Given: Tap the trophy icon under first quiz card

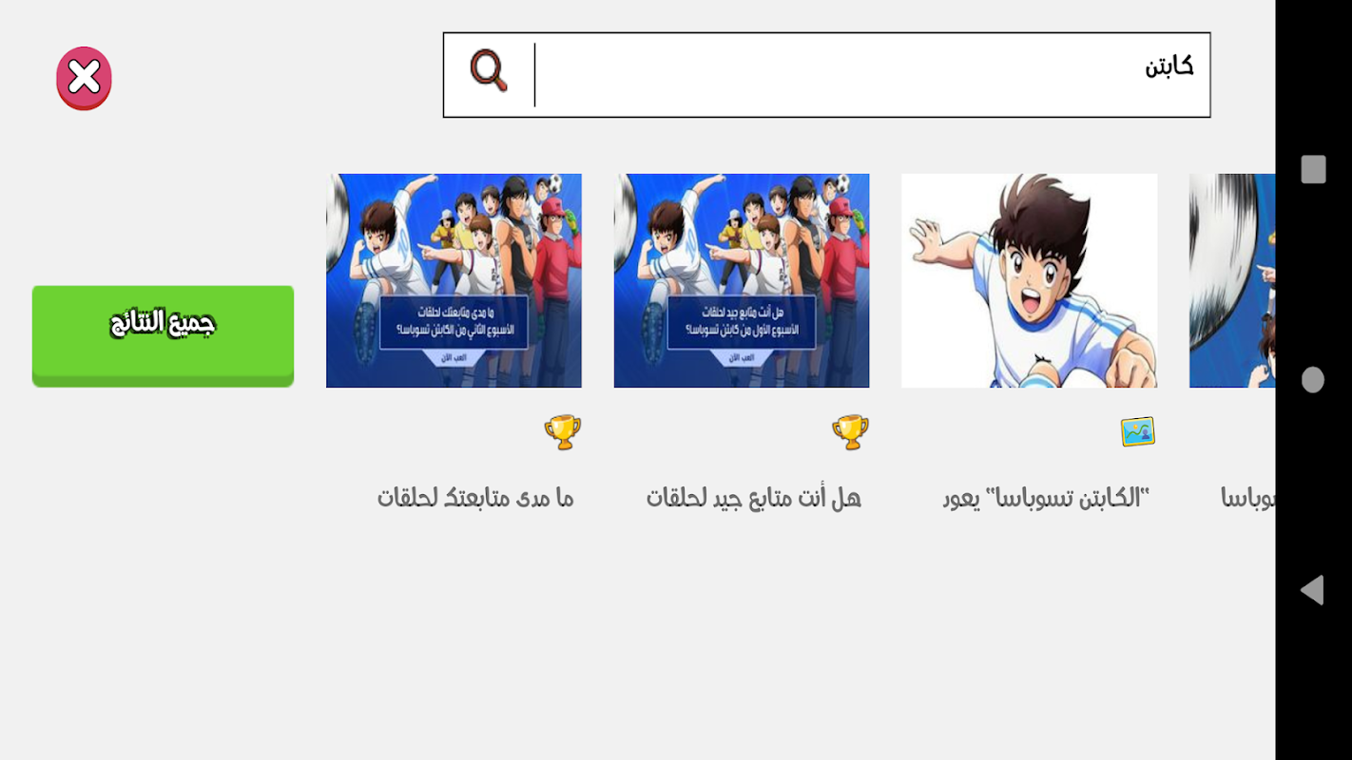Looking at the screenshot, I should [562, 432].
